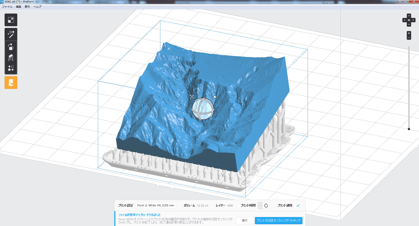Open the 編集 menu
Image resolution: width=419 pixels, height=226 pixels.
pos(19,7)
